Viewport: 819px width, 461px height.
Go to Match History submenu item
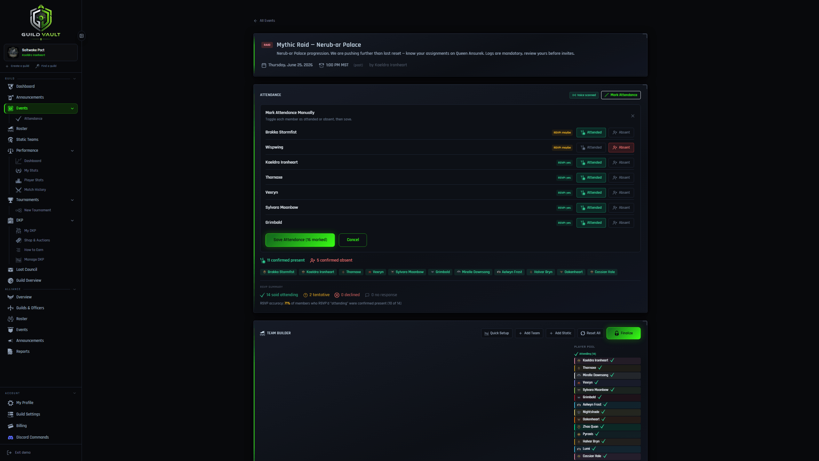[x=35, y=190]
